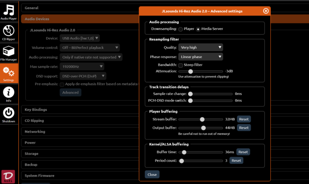Expand the Max sample rate dropdown
Image resolution: width=309 pixels, height=184 pixels.
[x=79, y=67]
